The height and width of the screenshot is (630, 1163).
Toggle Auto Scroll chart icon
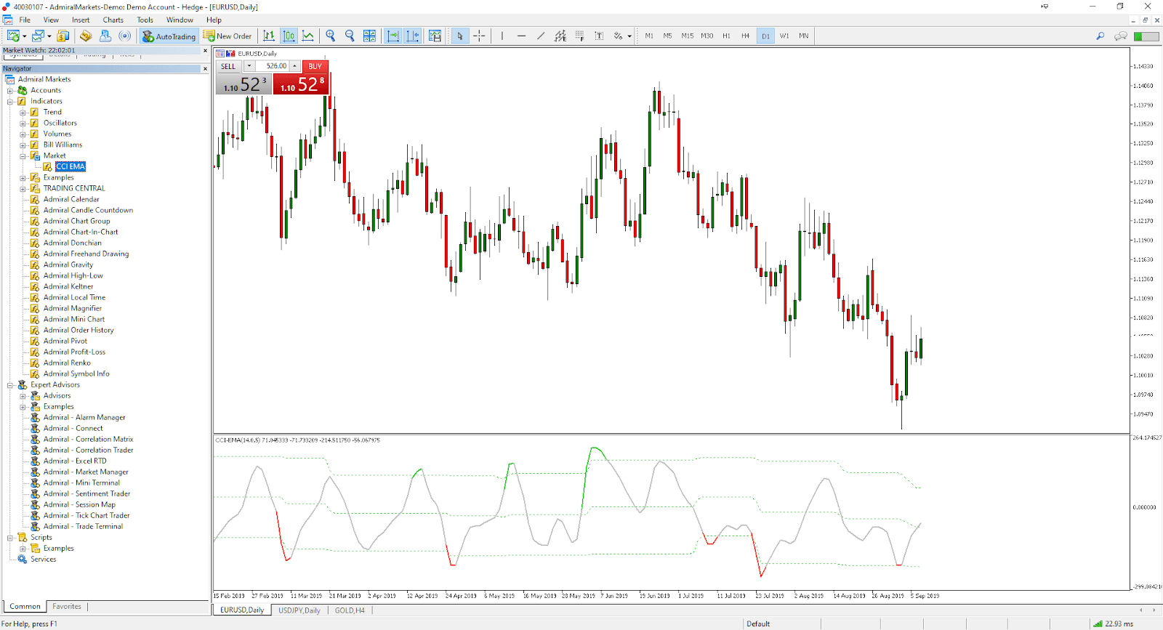pos(393,36)
